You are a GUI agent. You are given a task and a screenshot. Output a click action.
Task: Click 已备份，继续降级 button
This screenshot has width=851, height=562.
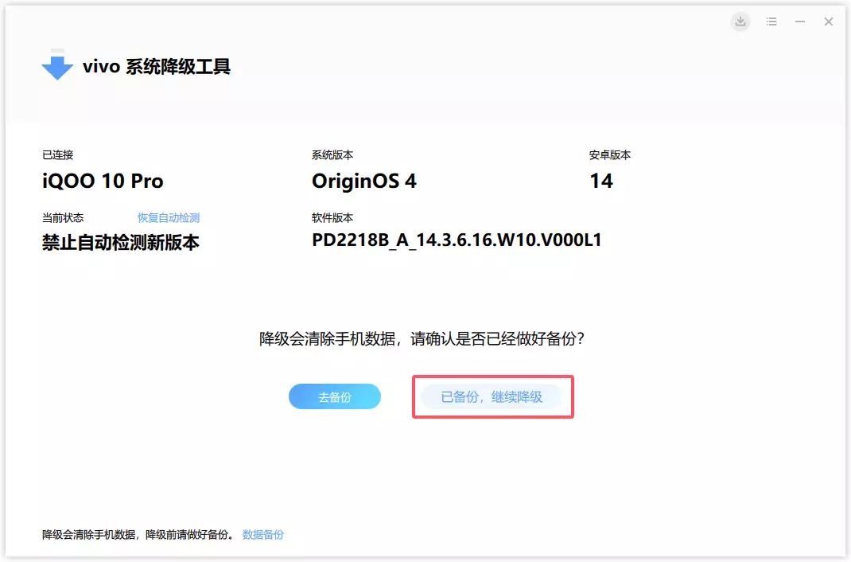click(x=492, y=397)
